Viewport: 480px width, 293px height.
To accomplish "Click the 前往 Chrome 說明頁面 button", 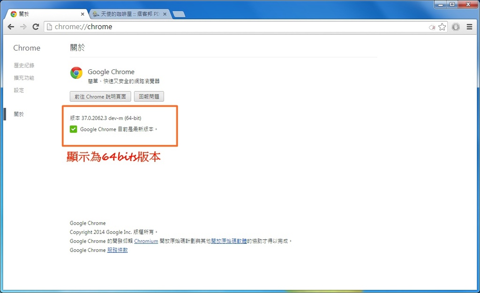I will point(100,97).
